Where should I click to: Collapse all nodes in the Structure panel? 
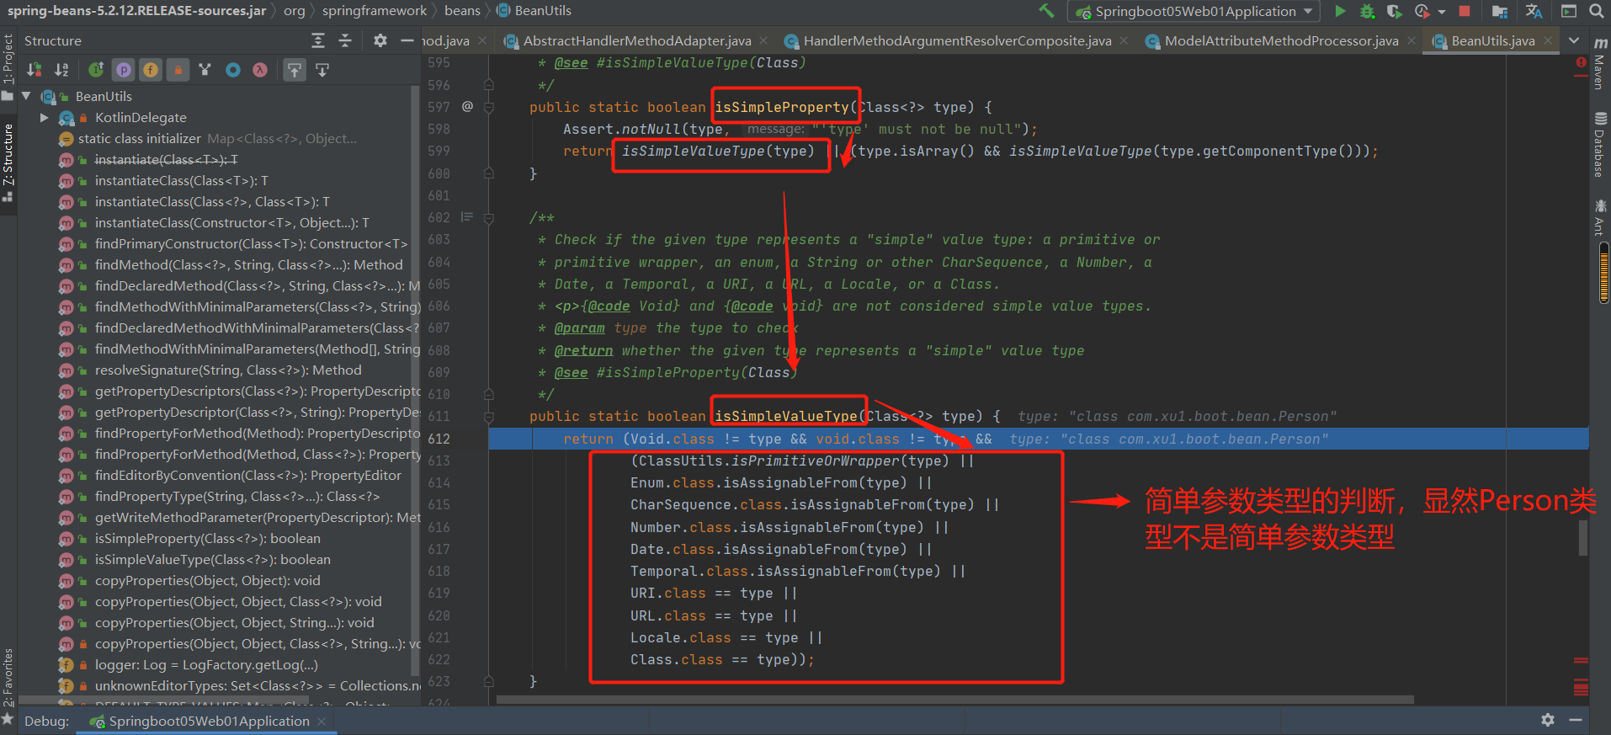[x=344, y=40]
